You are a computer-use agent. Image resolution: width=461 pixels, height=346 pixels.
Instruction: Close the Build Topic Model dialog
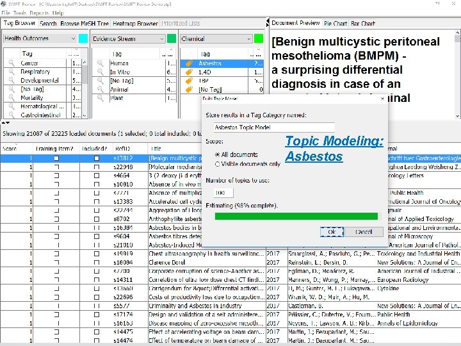(x=382, y=99)
